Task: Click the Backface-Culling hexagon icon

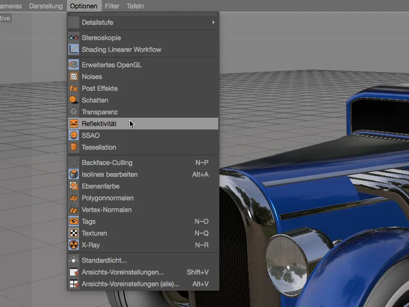Action: [x=74, y=162]
